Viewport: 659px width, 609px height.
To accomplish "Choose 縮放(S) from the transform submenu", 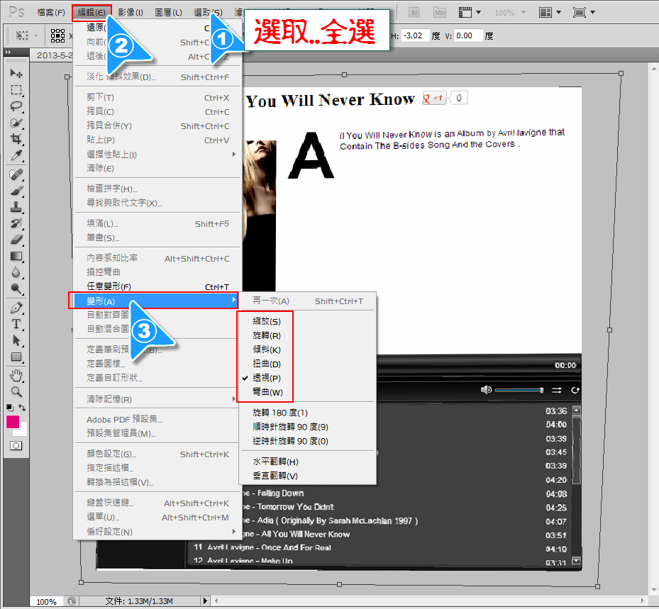I will 267,321.
